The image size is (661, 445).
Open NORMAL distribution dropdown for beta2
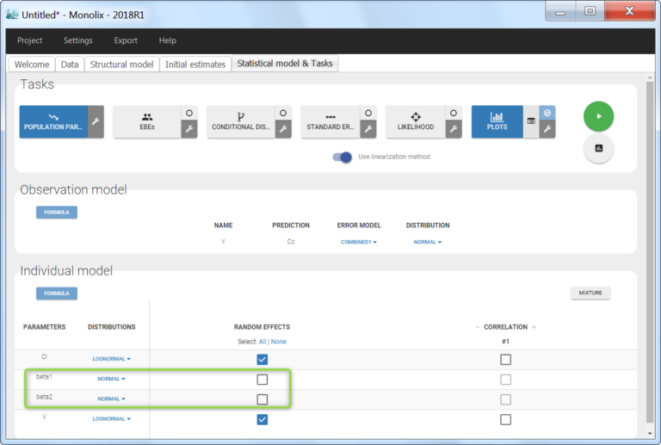click(x=111, y=399)
